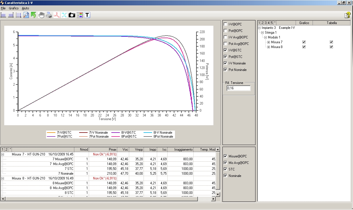
Task: Uncheck the Pot Nominale checkbox
Action: [x=225, y=70]
